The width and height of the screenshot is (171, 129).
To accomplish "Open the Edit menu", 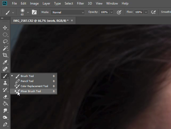I will (x=23, y=3).
